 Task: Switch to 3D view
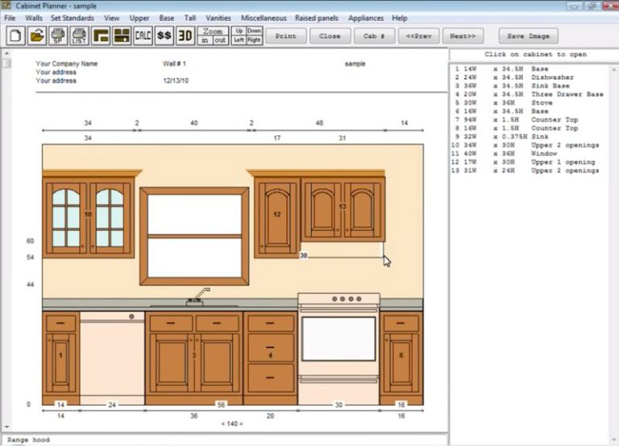click(185, 36)
